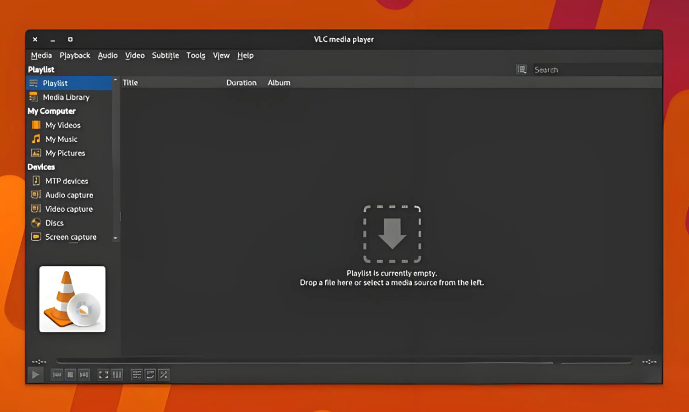
Task: Open the Playback menu
Action: 75,55
